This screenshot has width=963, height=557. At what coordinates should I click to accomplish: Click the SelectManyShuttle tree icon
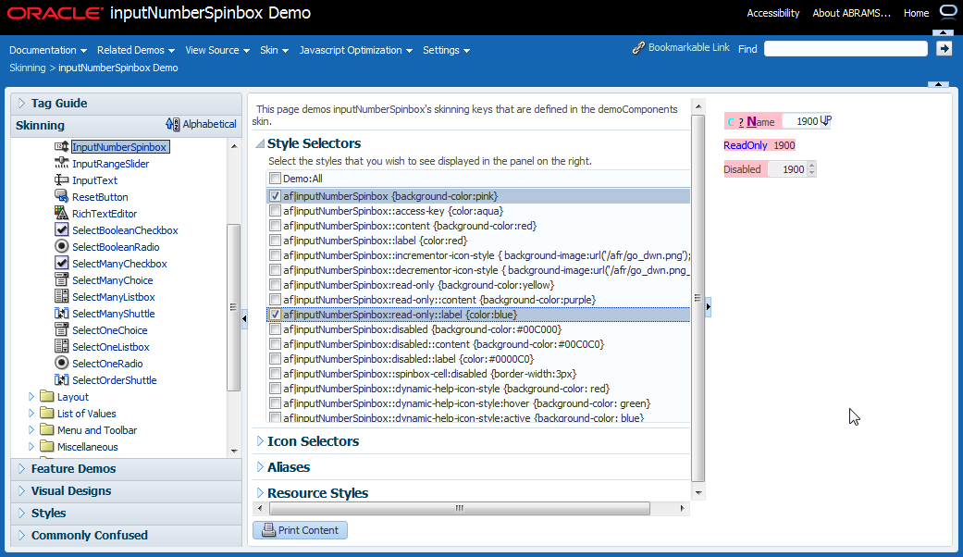coord(61,313)
